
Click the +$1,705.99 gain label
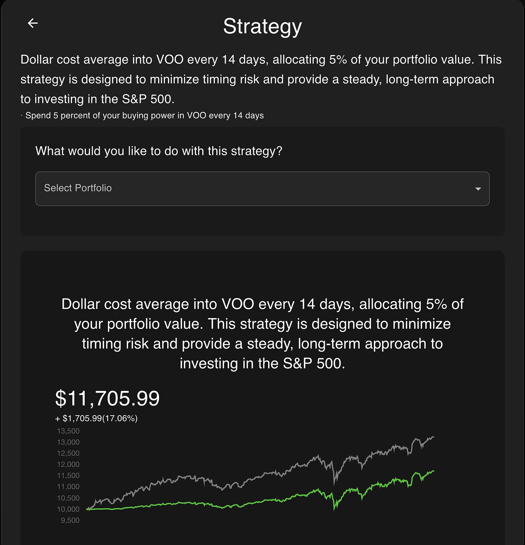pos(96,418)
